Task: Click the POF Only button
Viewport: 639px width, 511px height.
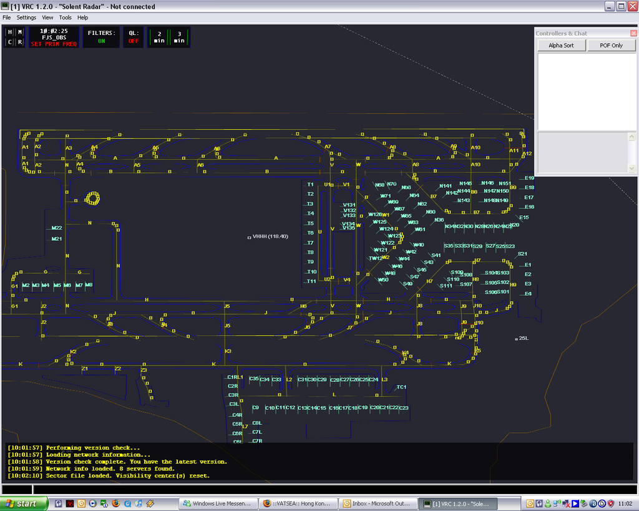Action: (611, 46)
